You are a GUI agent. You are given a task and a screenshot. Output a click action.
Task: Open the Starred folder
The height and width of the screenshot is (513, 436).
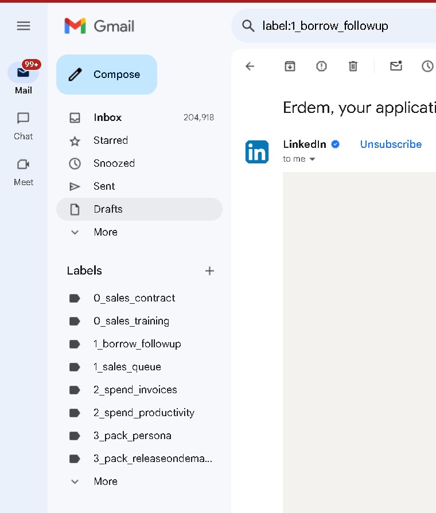click(139, 140)
